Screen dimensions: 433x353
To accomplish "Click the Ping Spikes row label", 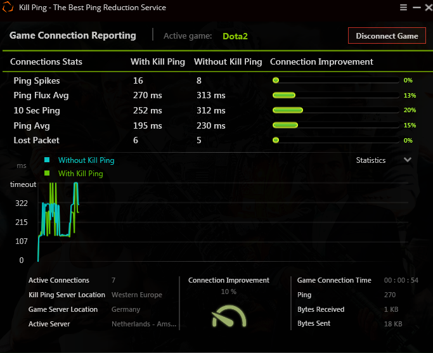I will point(37,80).
